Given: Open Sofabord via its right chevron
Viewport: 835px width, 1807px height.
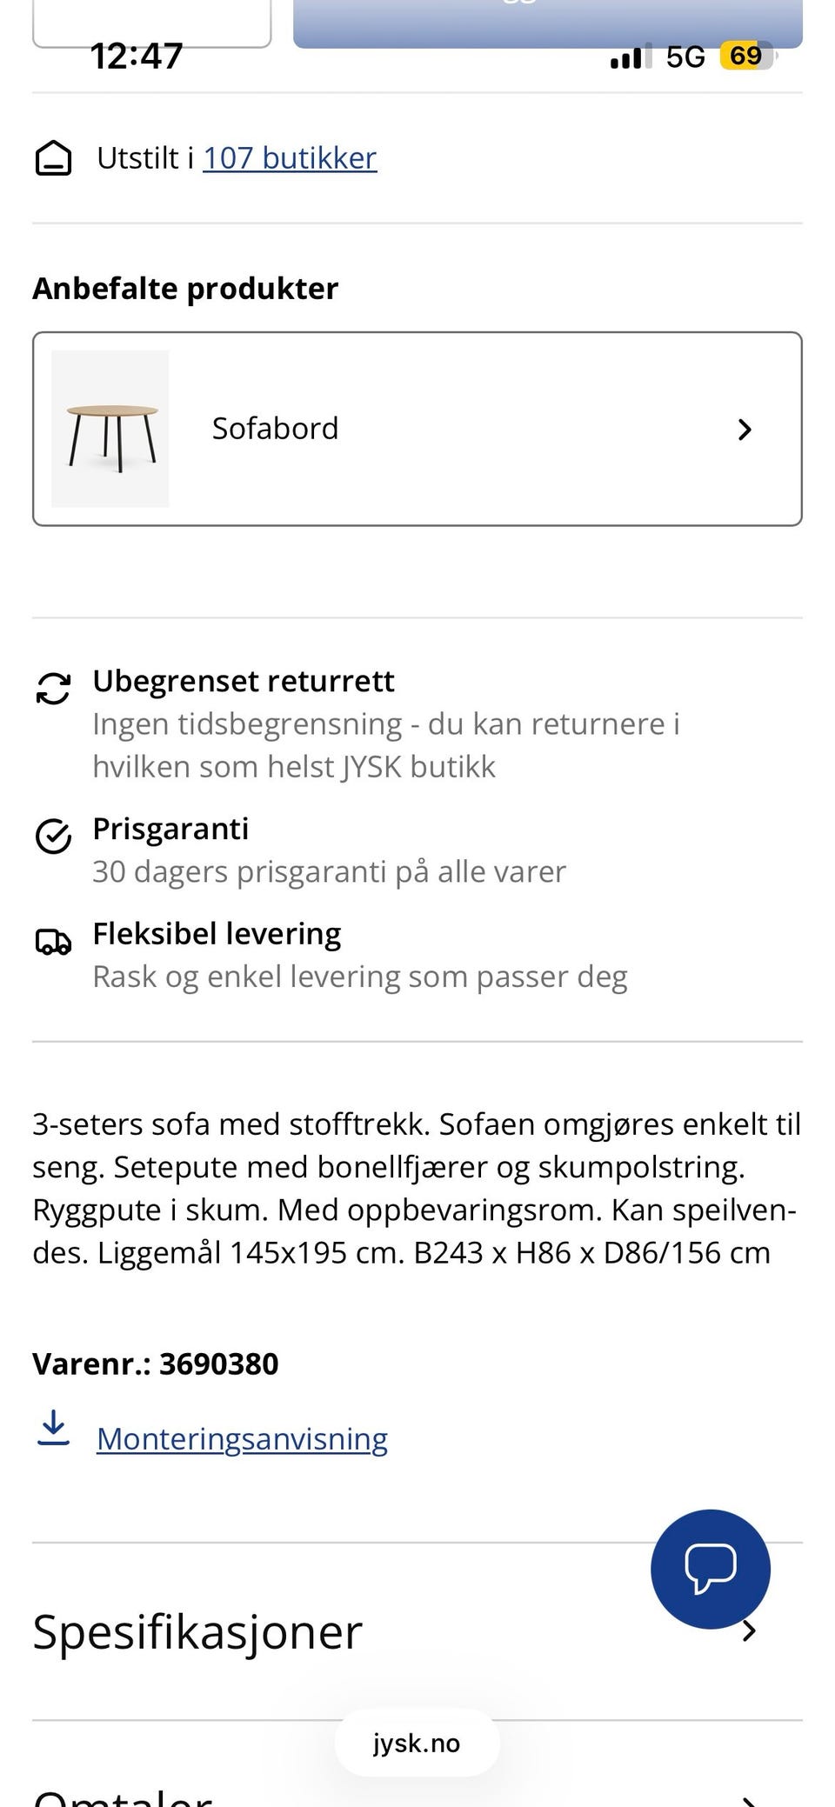Looking at the screenshot, I should [745, 430].
